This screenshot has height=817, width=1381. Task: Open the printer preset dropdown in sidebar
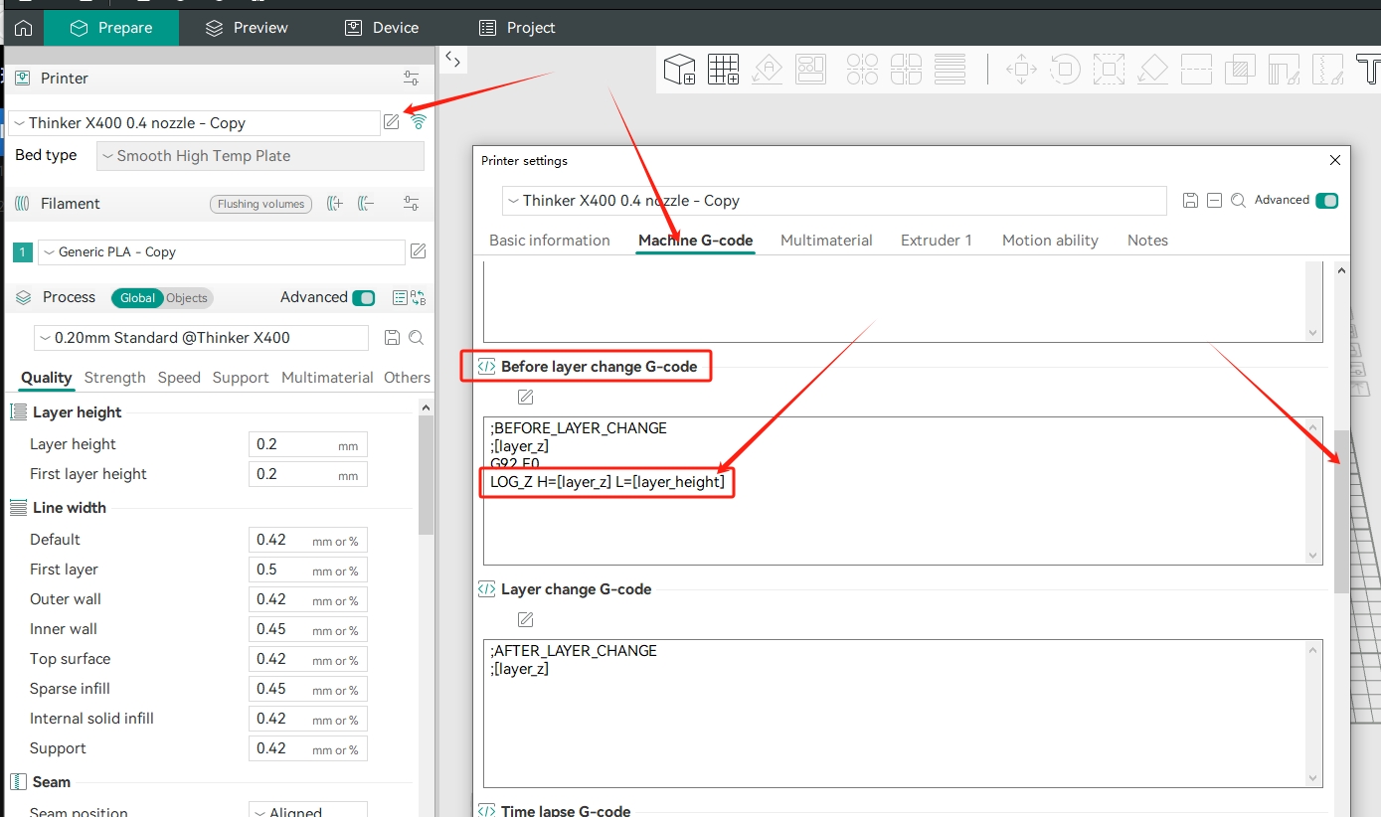(194, 123)
